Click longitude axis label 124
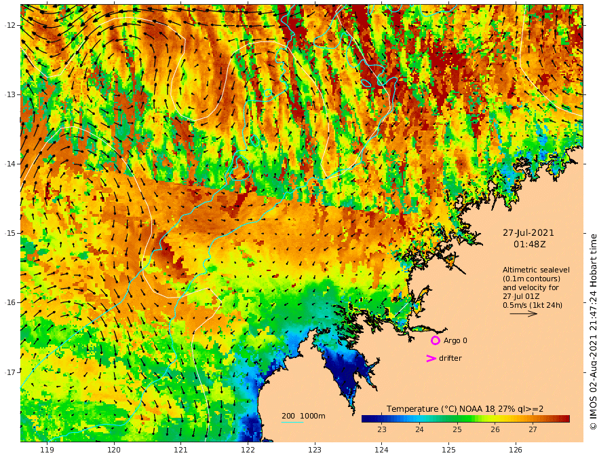Viewport: 597px width, 462px height. click(381, 450)
